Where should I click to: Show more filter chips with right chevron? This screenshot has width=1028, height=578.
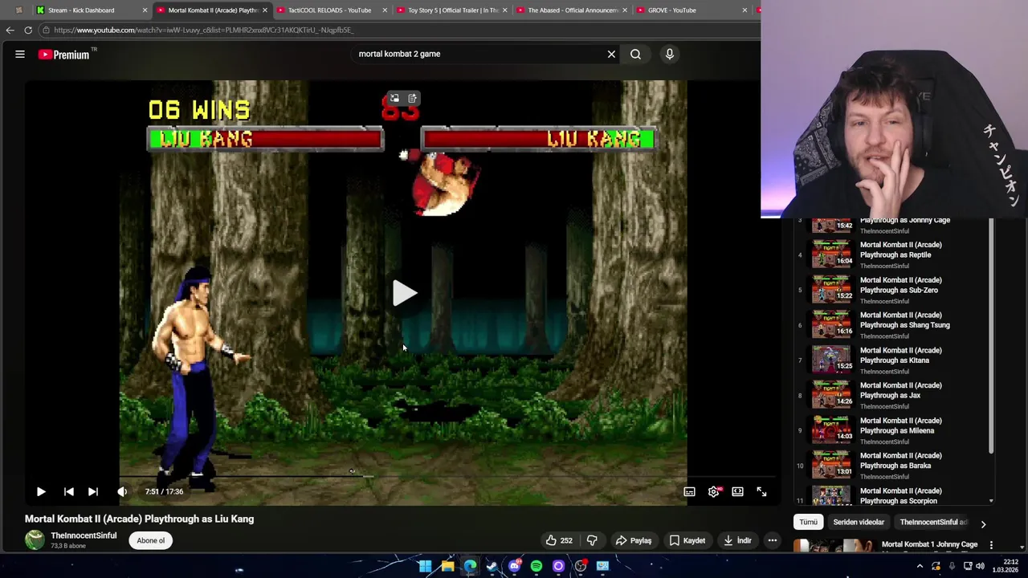pos(983,524)
